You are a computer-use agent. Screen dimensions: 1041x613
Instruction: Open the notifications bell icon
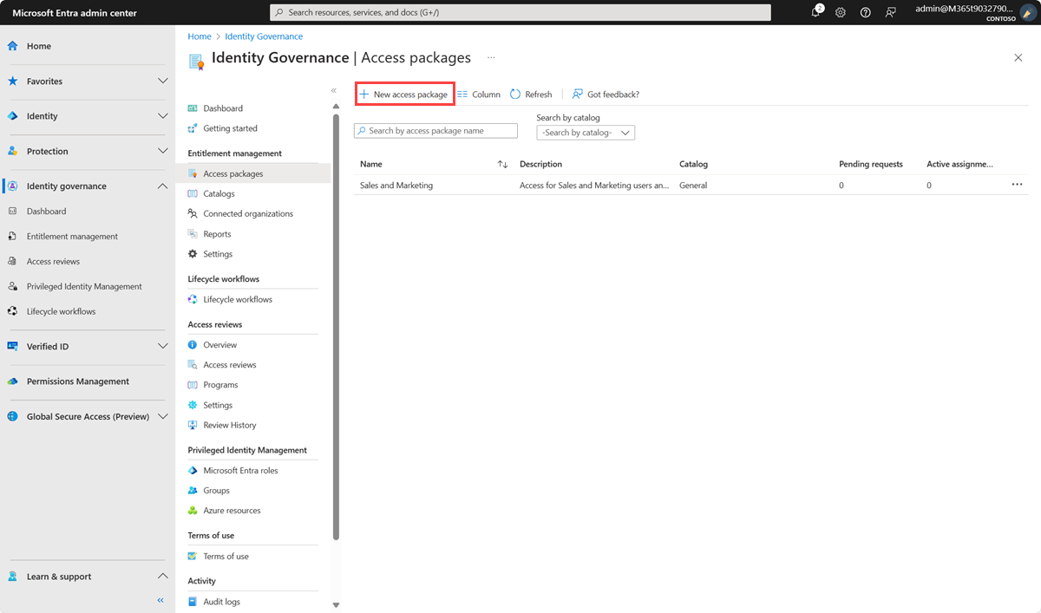pos(816,12)
